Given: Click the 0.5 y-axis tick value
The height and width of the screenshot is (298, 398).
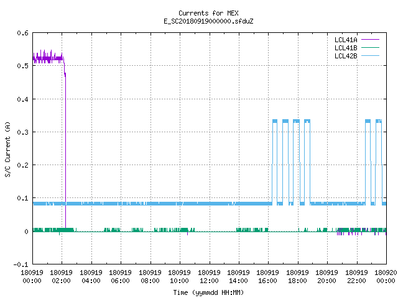Looking at the screenshot, I should pyautogui.click(x=23, y=66).
